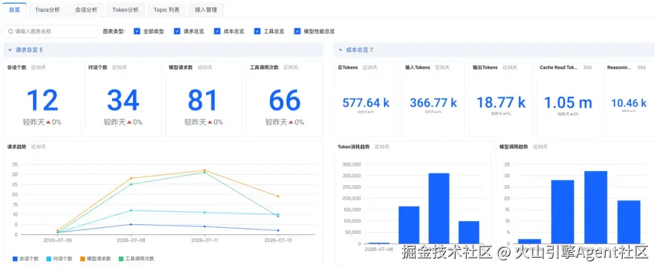The width and height of the screenshot is (658, 271).
Task: Toggle 模型请求数 legend swatch
Action: coord(83,259)
